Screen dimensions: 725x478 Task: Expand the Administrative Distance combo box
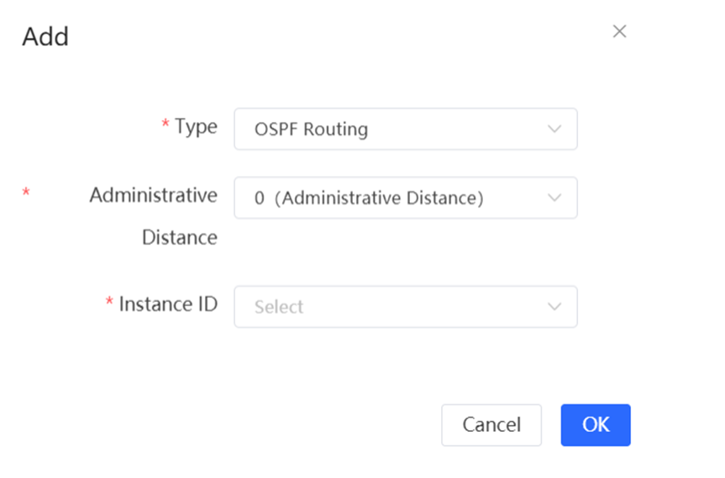coord(405,198)
